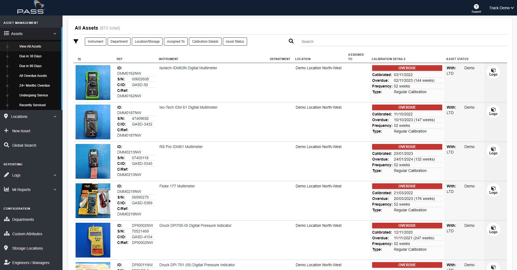Click the search magnifier icon
This screenshot has width=517, height=270.
[291, 41]
